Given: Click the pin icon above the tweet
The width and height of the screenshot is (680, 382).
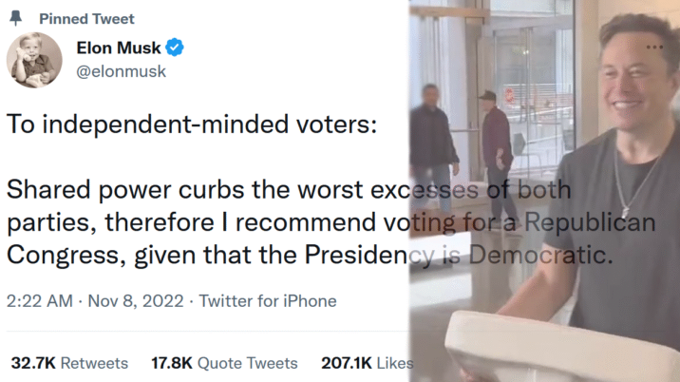Looking at the screenshot, I should click(x=16, y=18).
